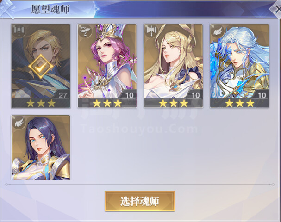Click the three stars under blue-haired hero
The image size is (281, 222).
click(x=240, y=103)
